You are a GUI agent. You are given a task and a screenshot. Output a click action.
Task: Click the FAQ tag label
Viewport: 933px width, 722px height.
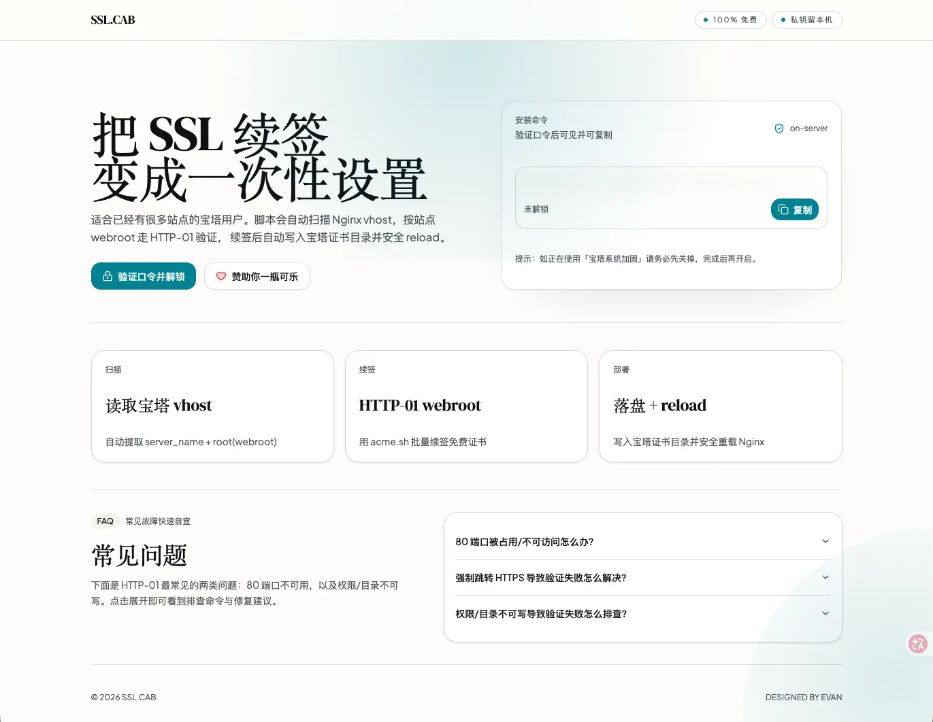(105, 521)
